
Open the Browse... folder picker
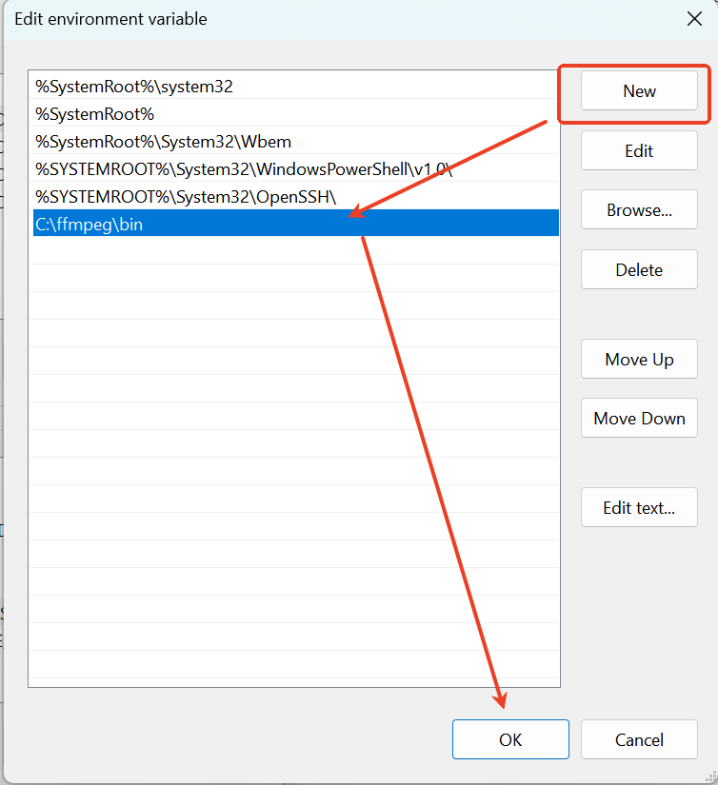(x=639, y=209)
